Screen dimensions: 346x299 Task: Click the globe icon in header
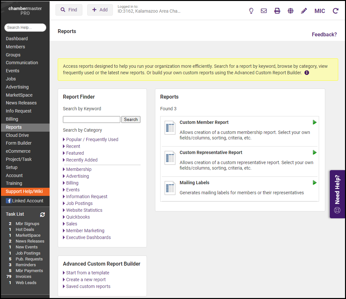pos(291,11)
